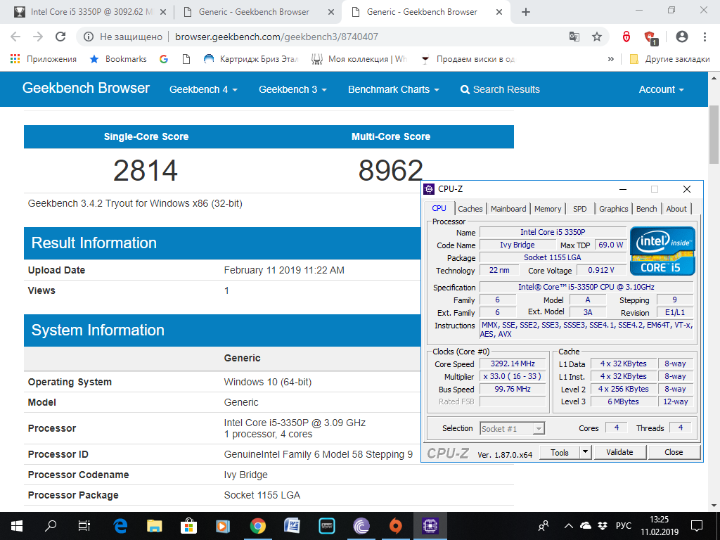720x540 pixels.
Task: Open the purple torrent app taskbar icon
Action: [x=361, y=526]
